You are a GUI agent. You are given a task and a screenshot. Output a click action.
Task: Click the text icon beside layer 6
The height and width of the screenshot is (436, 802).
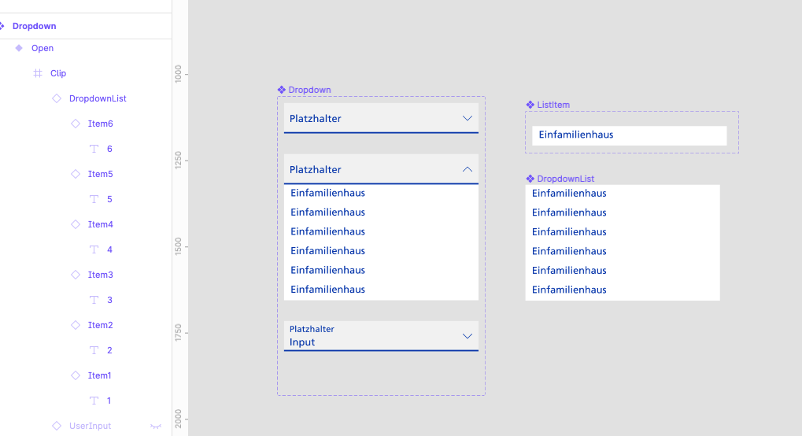94,149
